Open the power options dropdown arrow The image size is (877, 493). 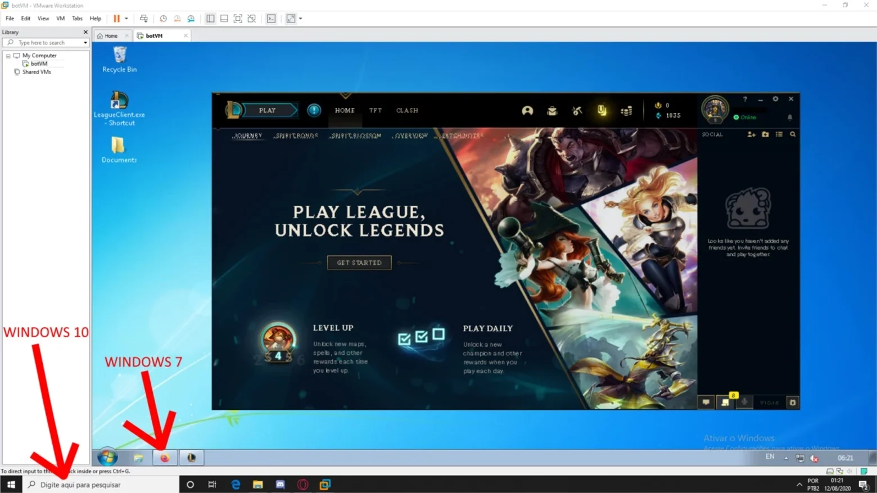click(126, 19)
